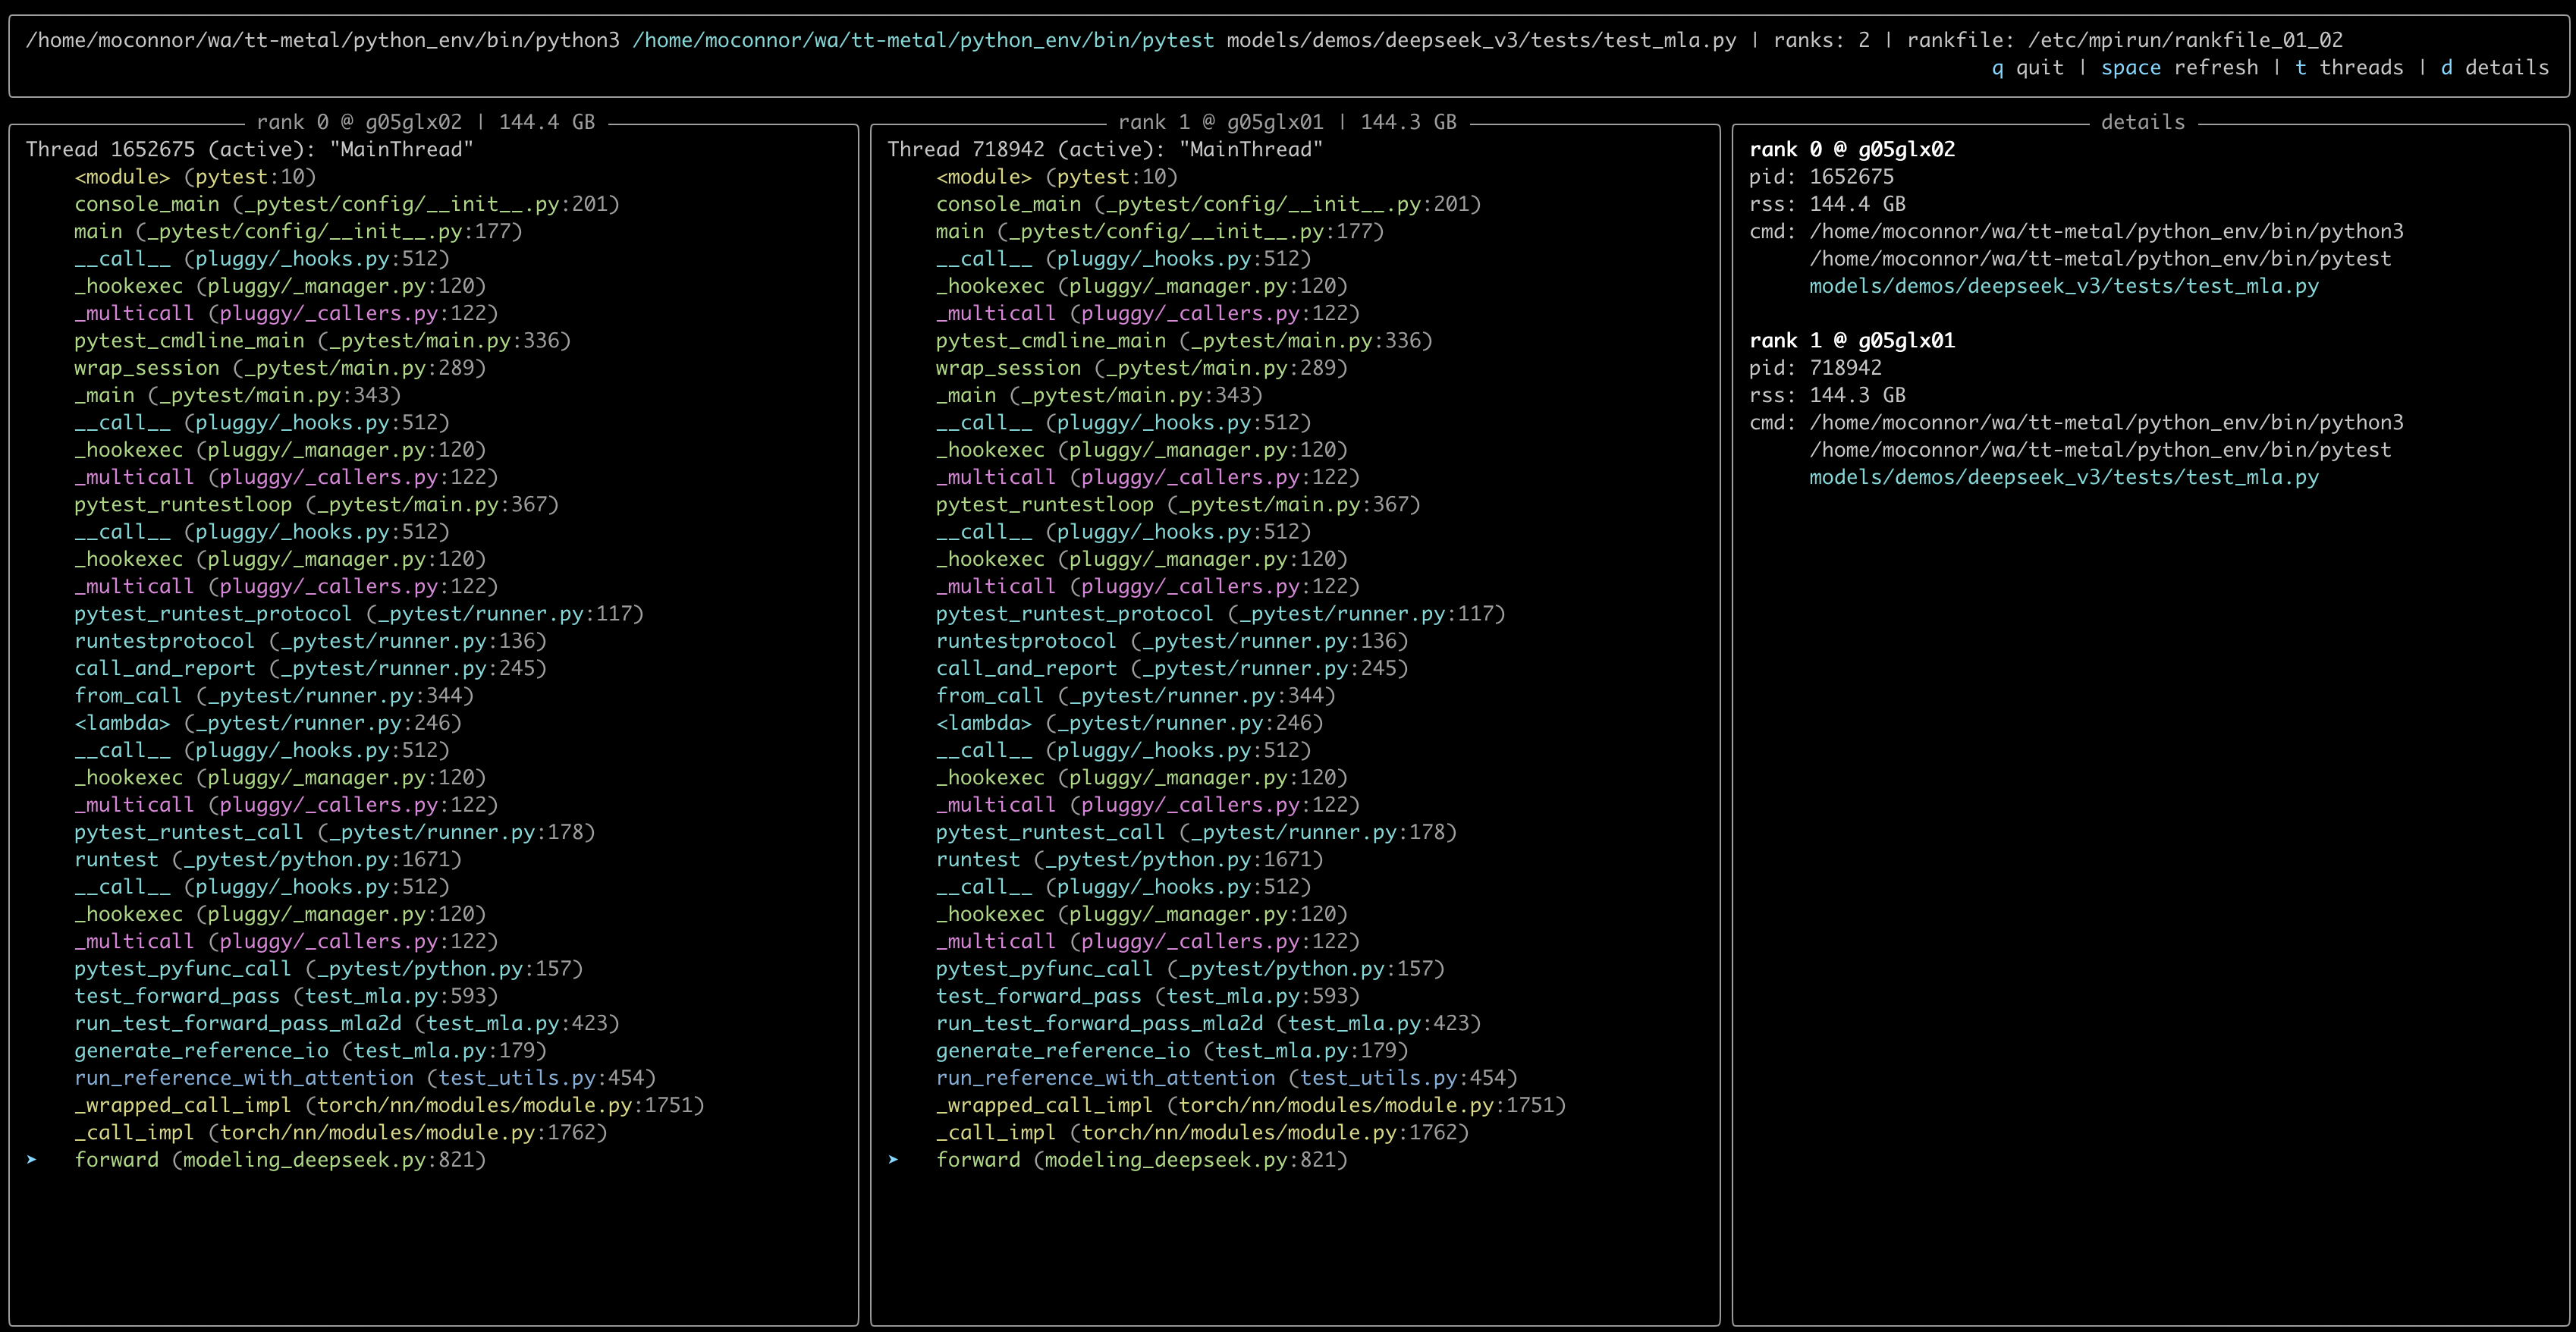Click 'forward (modeling_deepseek.py:821)' in rank 0
Image resolution: width=2576 pixels, height=1332 pixels.
(280, 1160)
